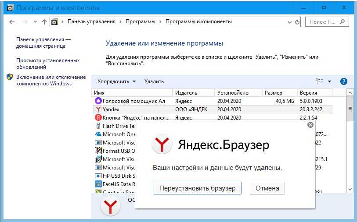Select the 'HP USB Disk S' entry
This screenshot has width=357, height=222.
(x=119, y=176)
